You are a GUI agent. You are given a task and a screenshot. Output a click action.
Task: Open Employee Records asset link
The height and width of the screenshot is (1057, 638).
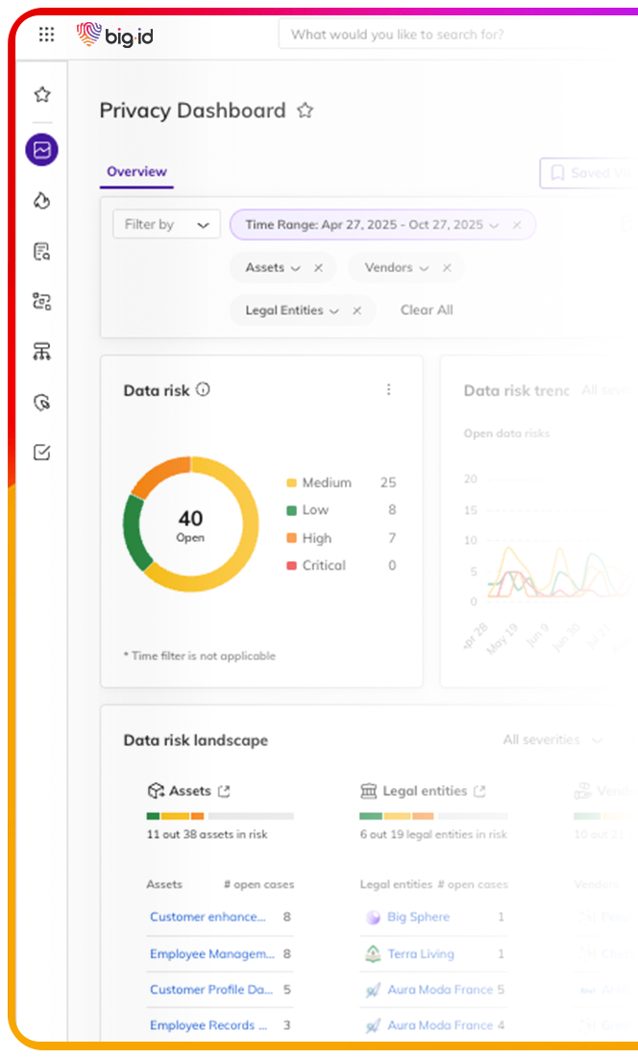point(209,1025)
